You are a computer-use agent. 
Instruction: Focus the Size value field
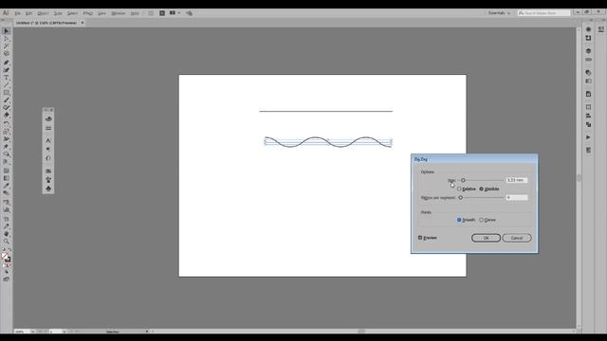[x=516, y=180]
